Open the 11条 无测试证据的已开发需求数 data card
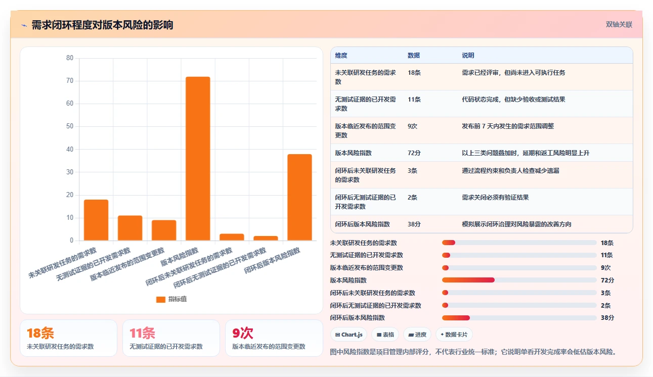Viewport: 653px width, 377px height. click(171, 338)
